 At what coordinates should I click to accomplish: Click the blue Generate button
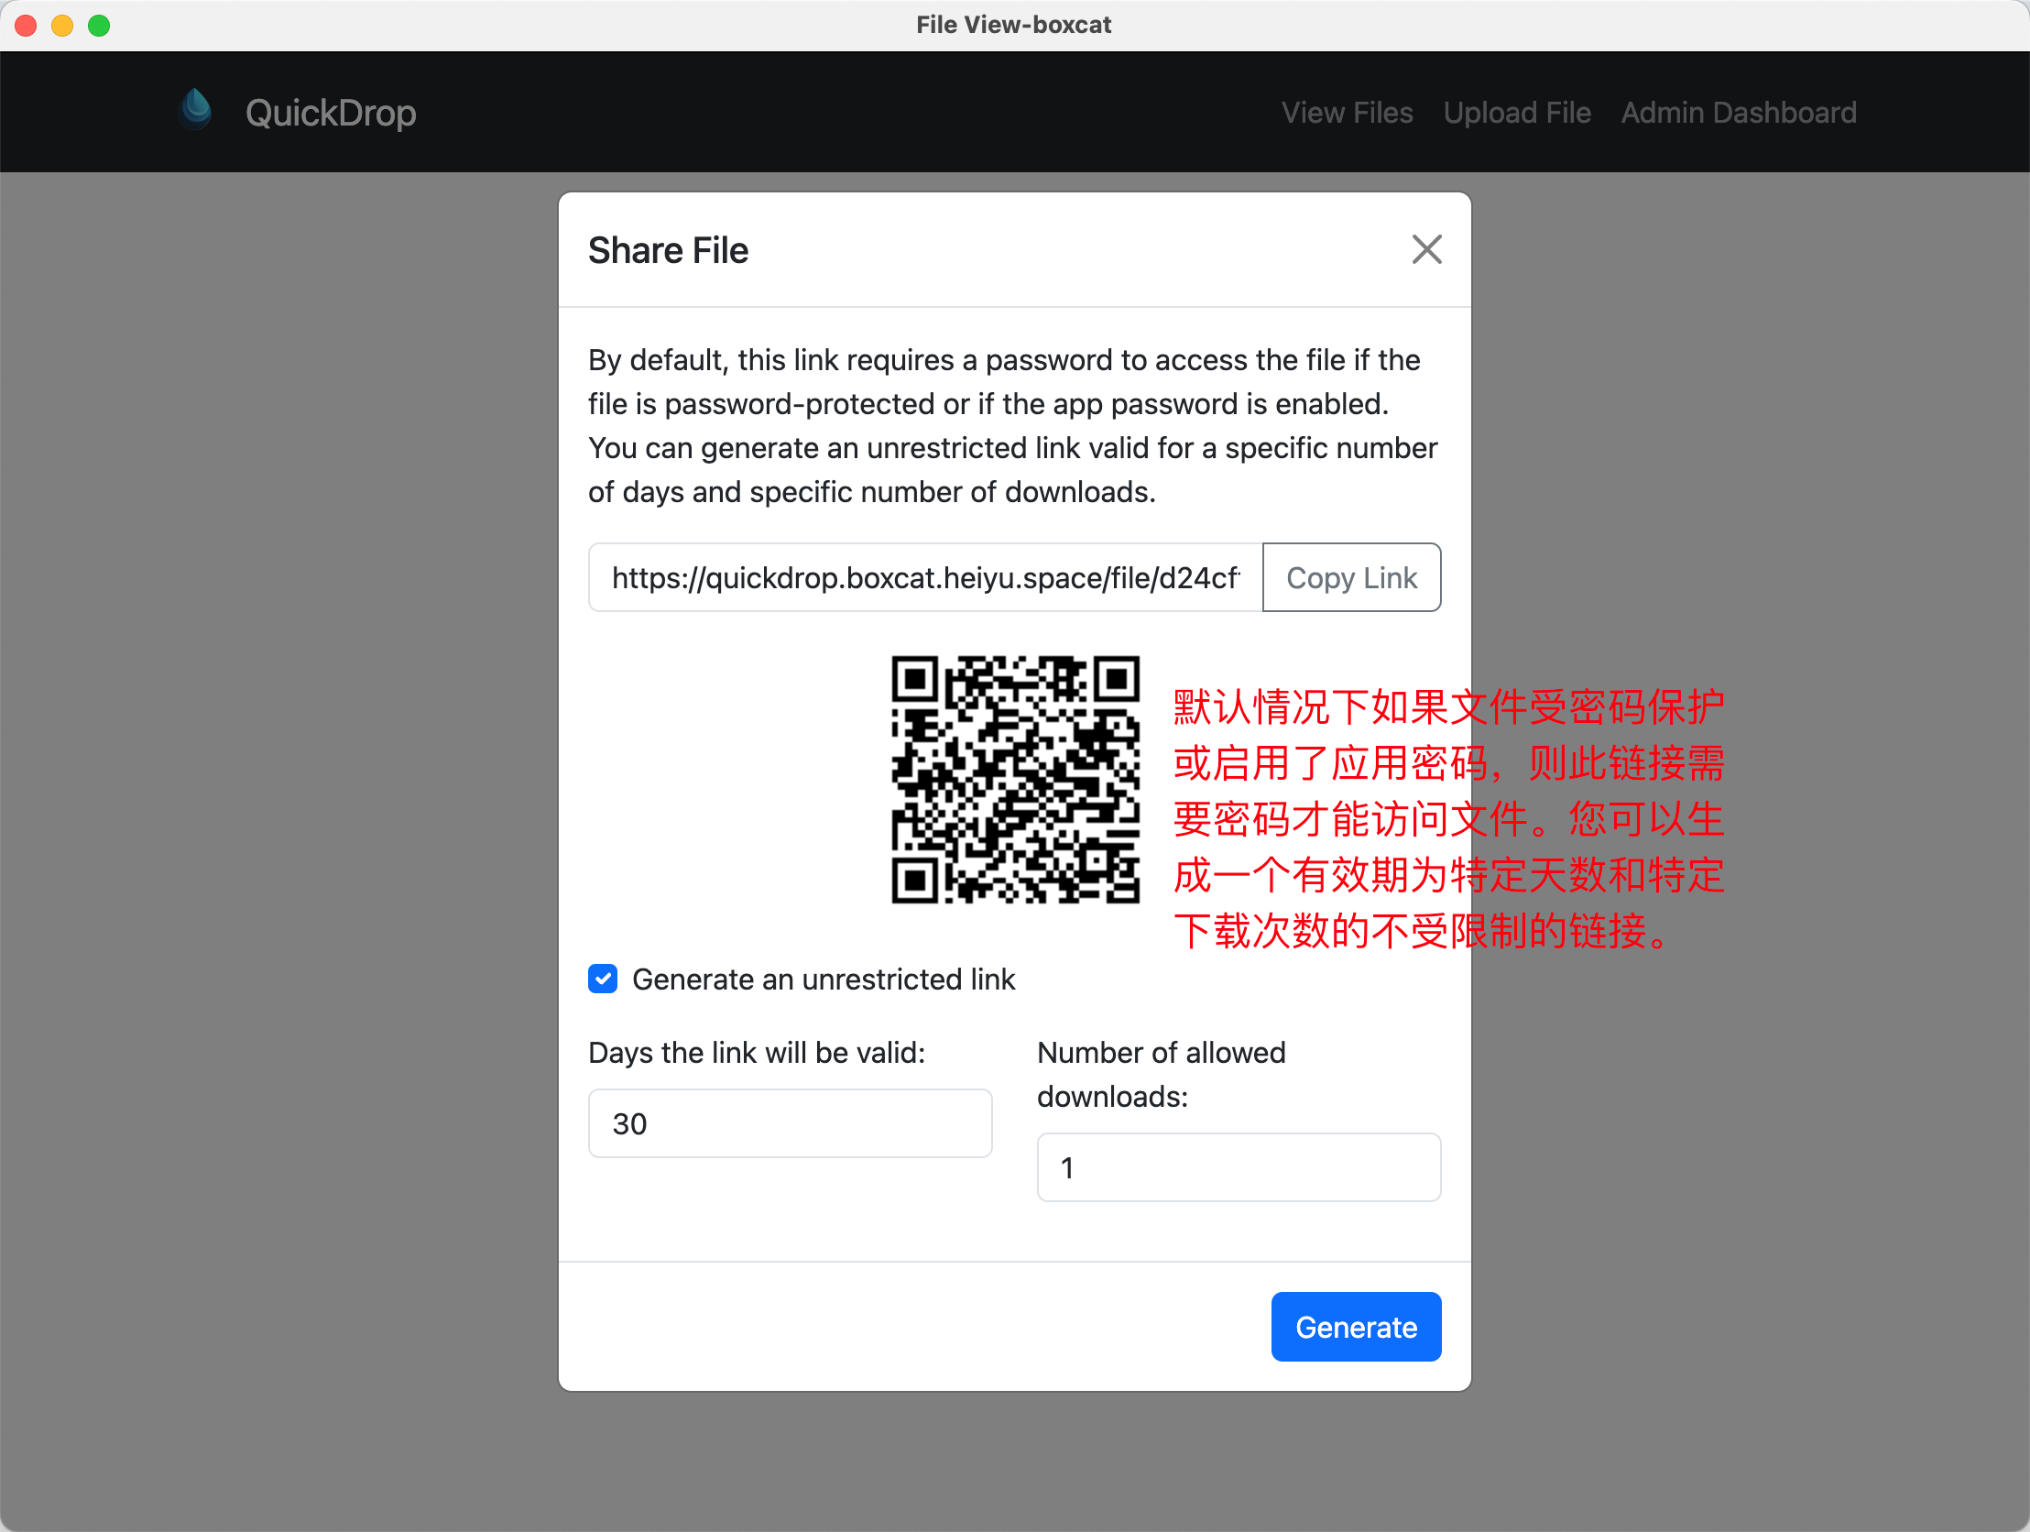(x=1356, y=1327)
